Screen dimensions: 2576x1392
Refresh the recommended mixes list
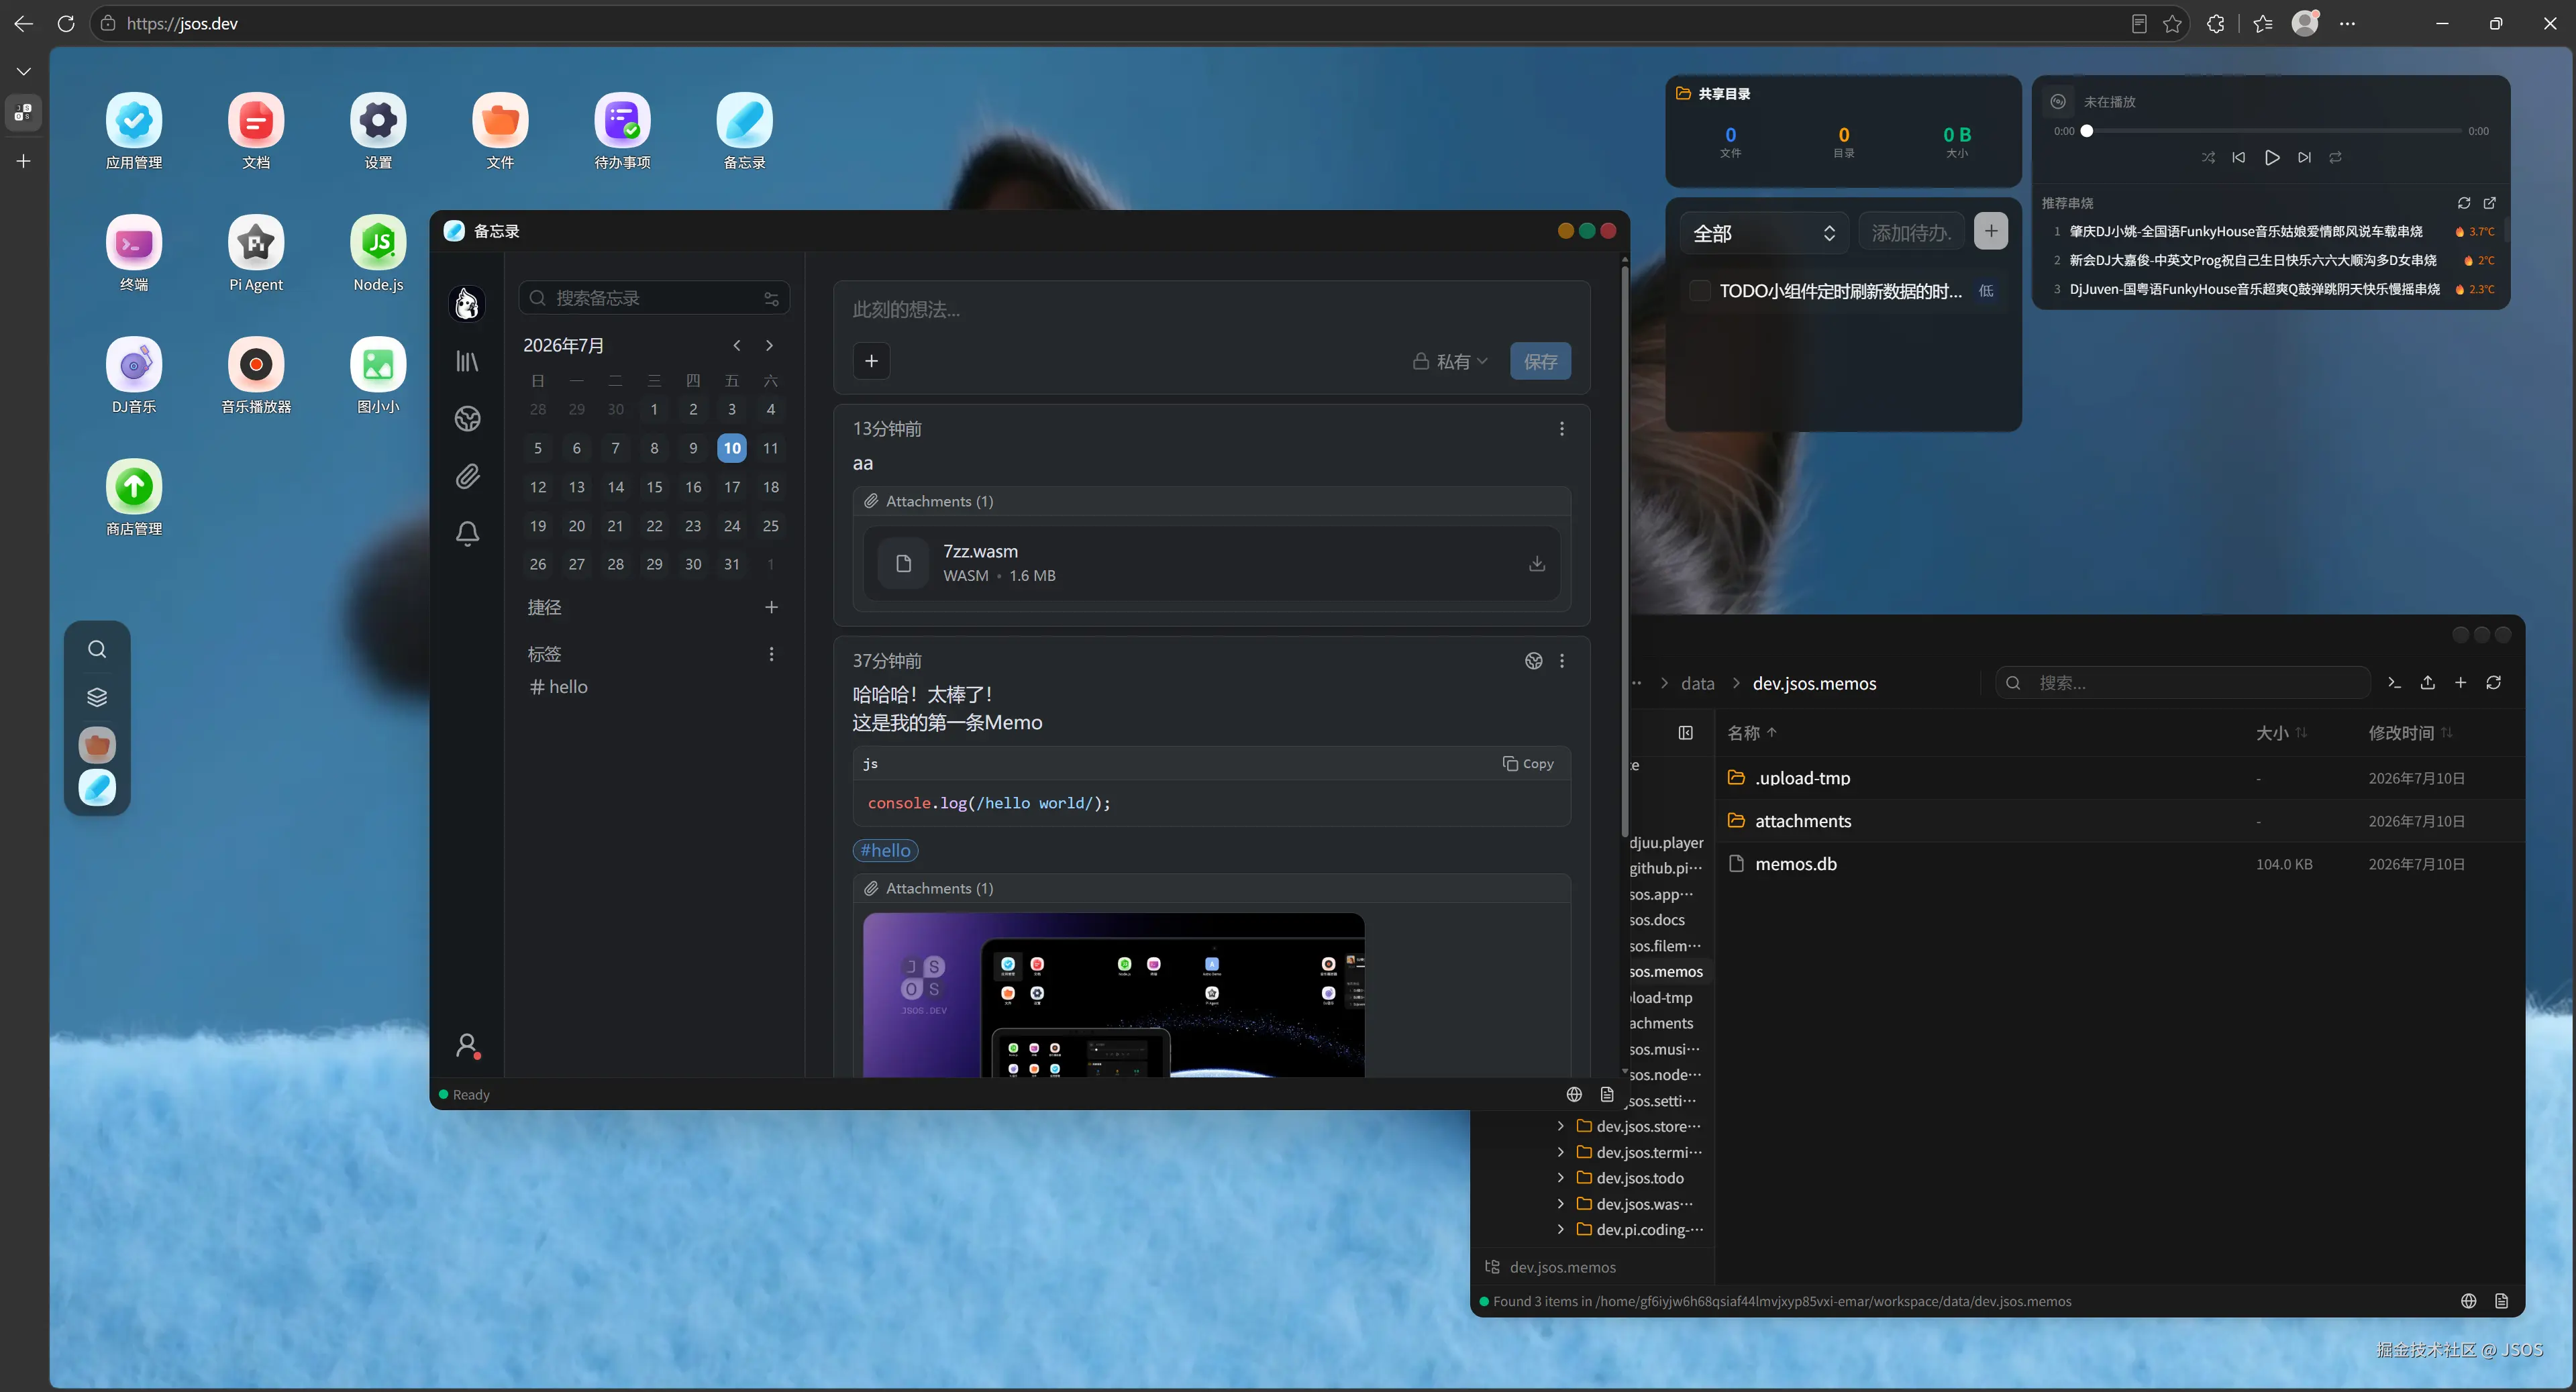pyautogui.click(x=2464, y=203)
